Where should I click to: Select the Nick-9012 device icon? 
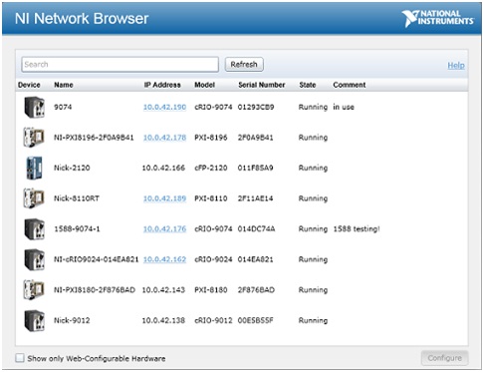pos(34,320)
